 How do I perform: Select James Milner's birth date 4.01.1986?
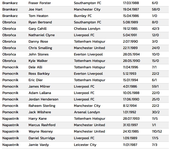pos(130,87)
